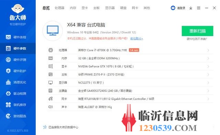Open 装机推荐 in the sidebar

(x=16, y=105)
